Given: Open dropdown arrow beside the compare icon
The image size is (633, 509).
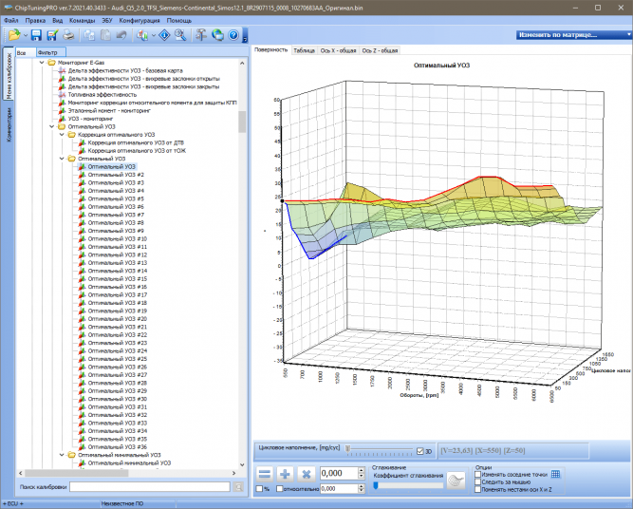Looking at the screenshot, I should 154,35.
